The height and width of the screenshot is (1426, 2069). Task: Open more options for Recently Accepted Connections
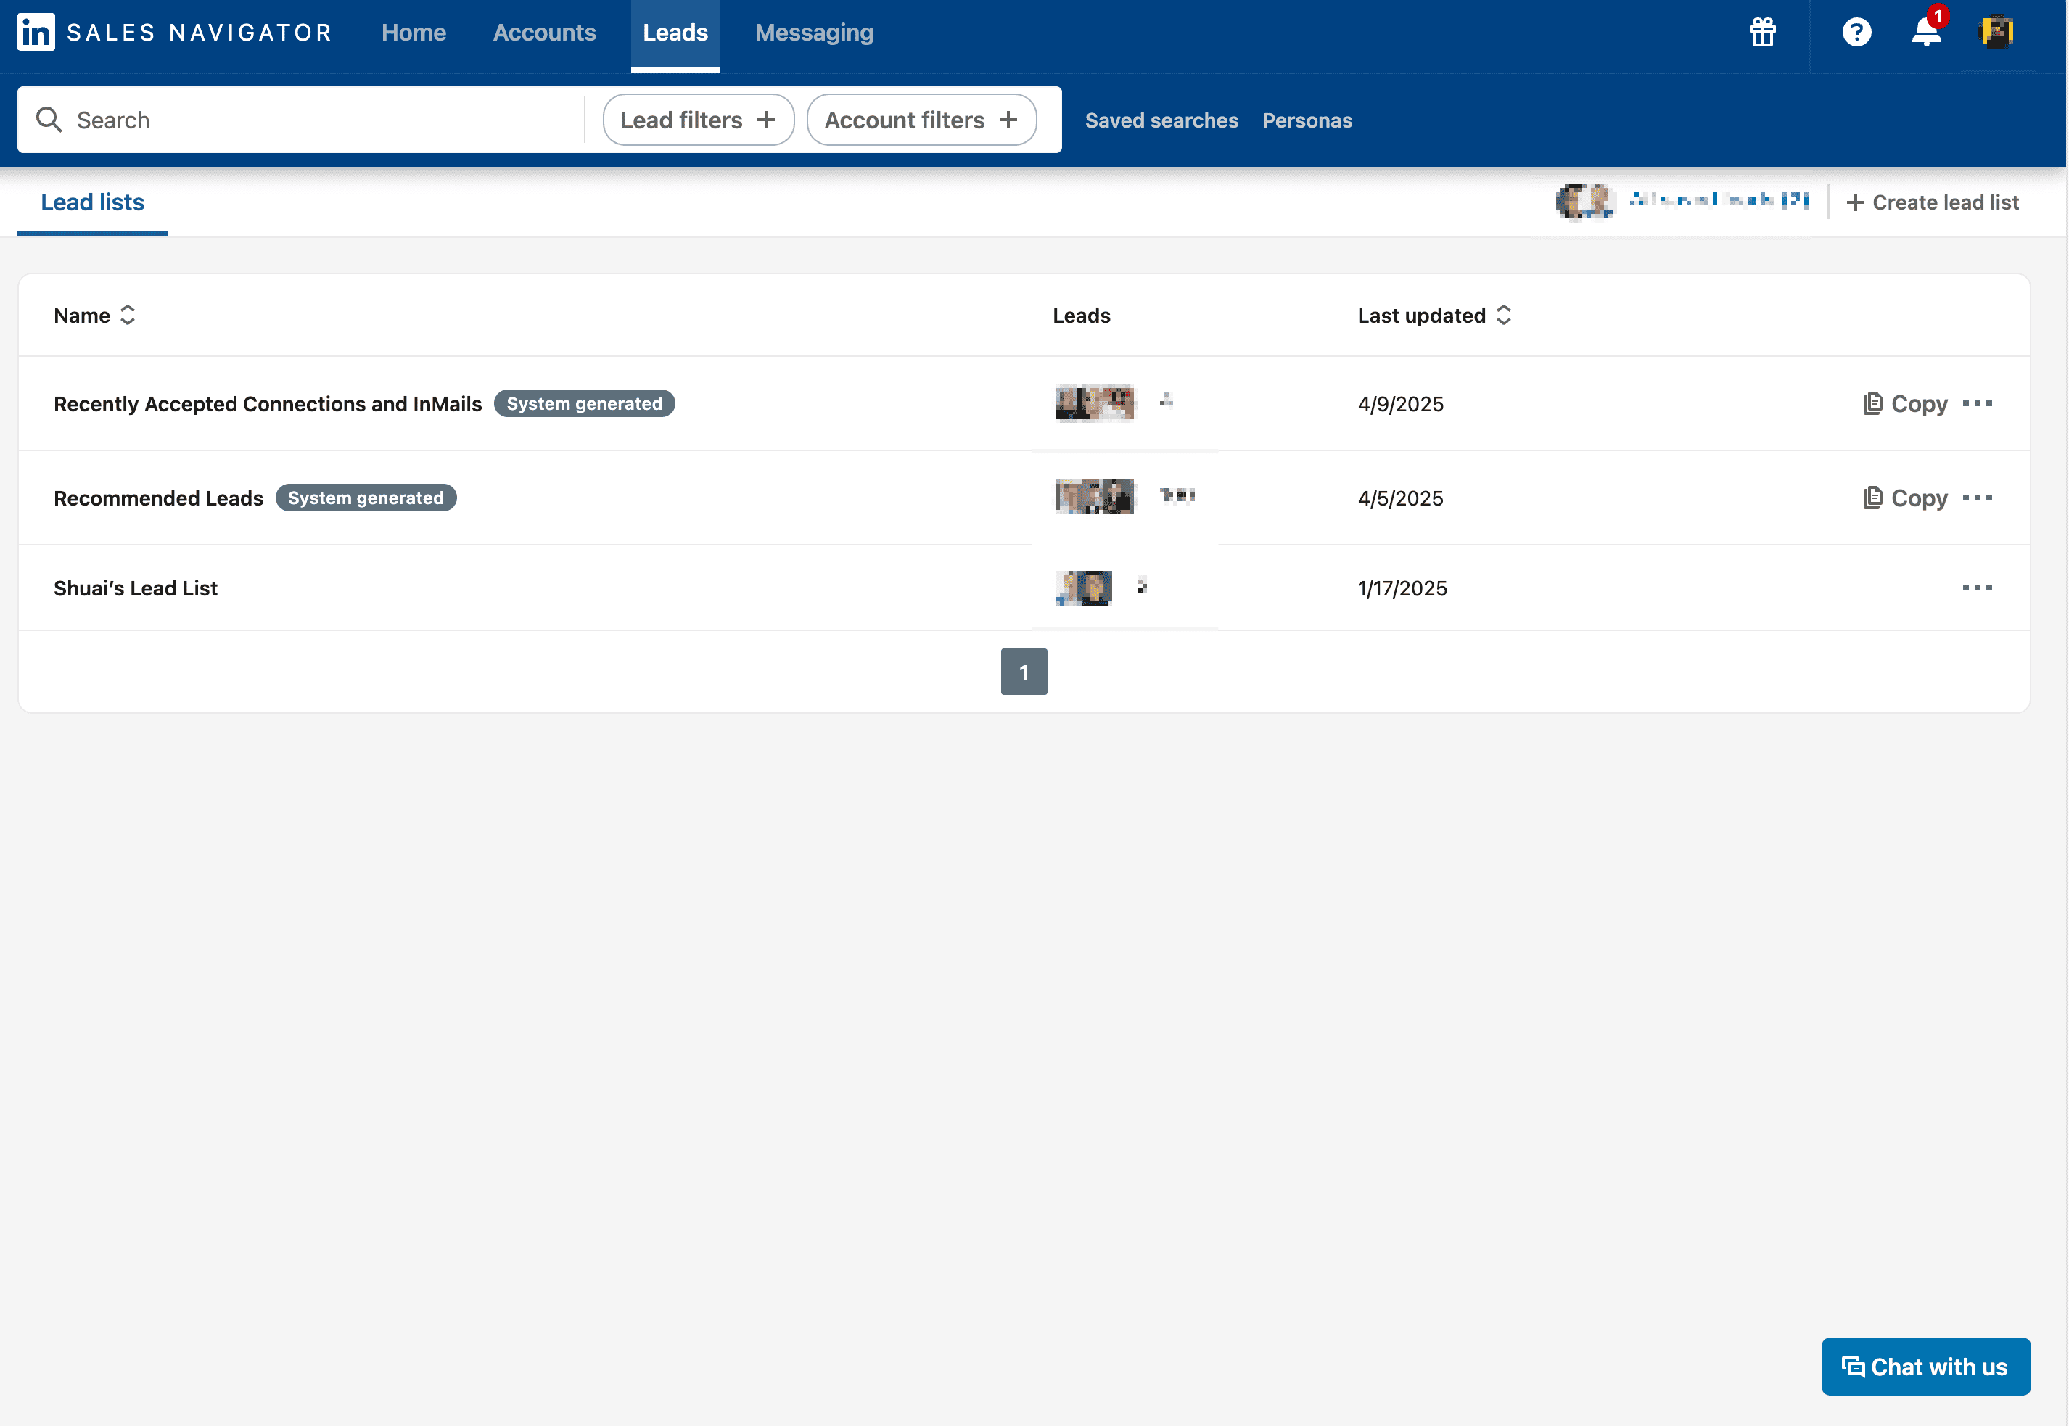1977,404
